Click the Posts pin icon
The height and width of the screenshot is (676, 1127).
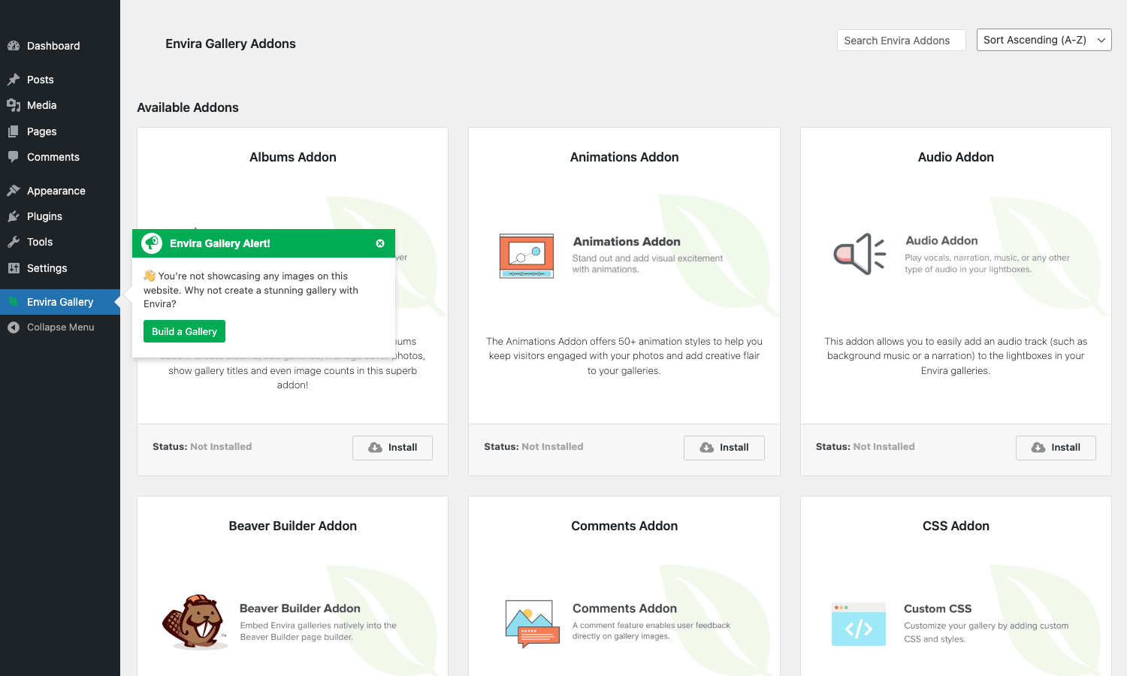[14, 80]
